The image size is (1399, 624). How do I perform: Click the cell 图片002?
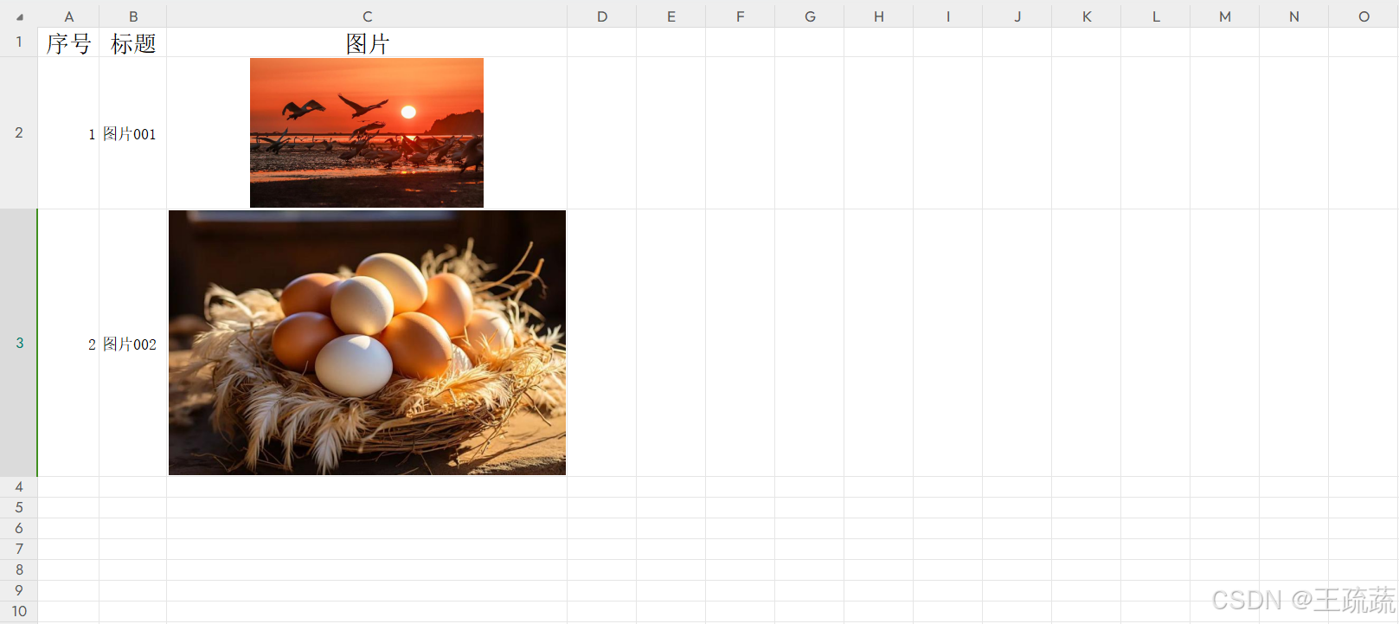pyautogui.click(x=132, y=344)
